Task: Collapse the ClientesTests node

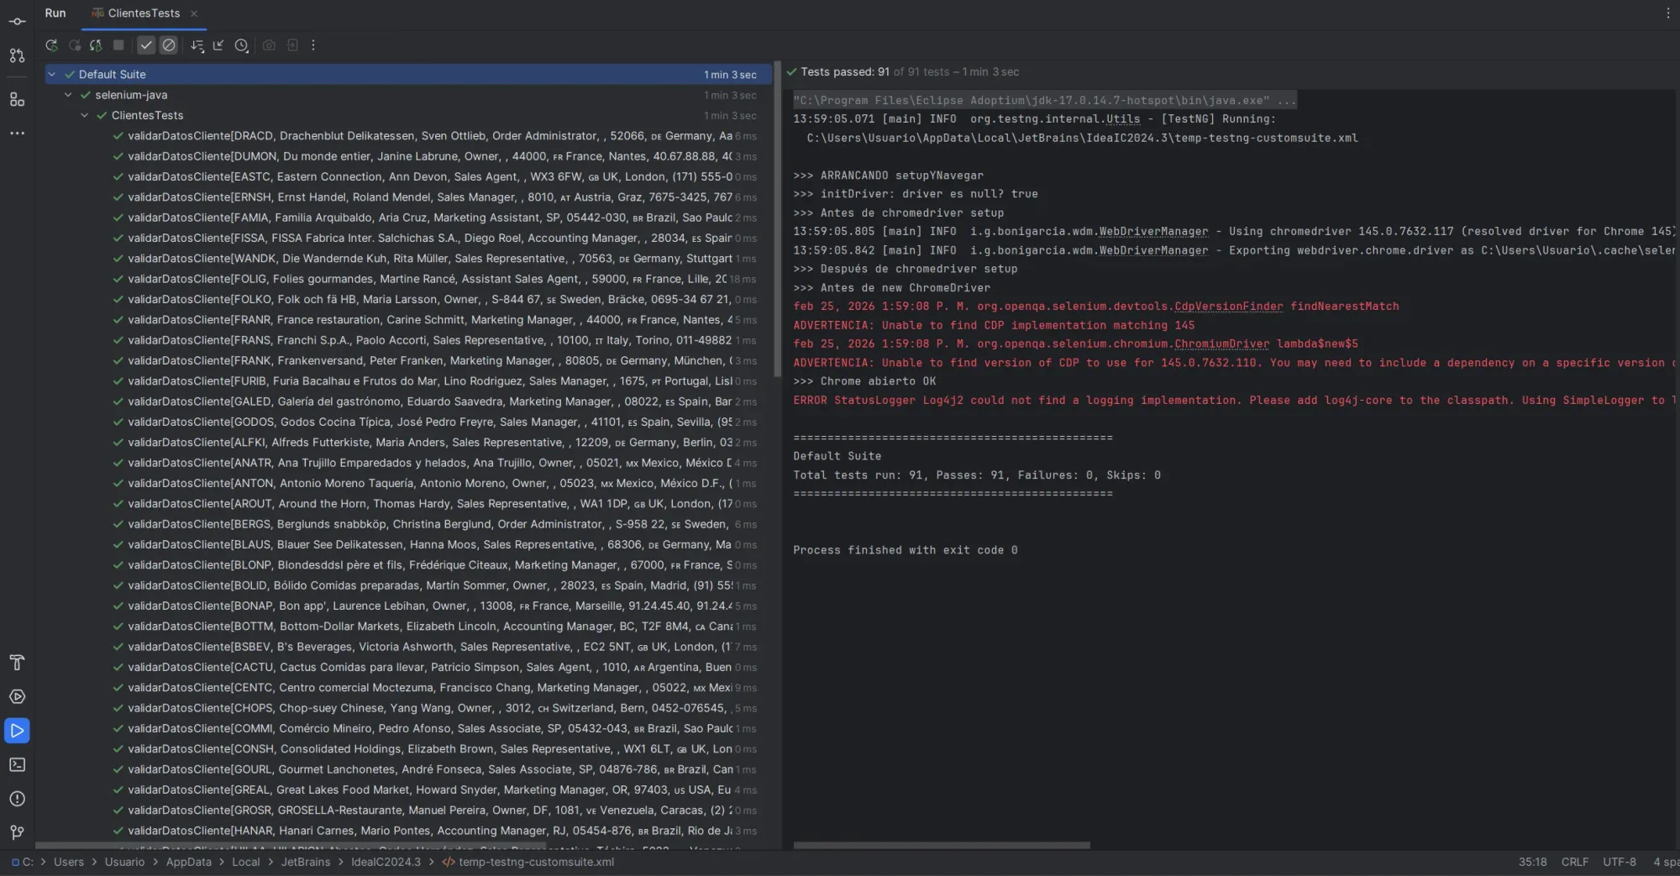Action: point(85,115)
